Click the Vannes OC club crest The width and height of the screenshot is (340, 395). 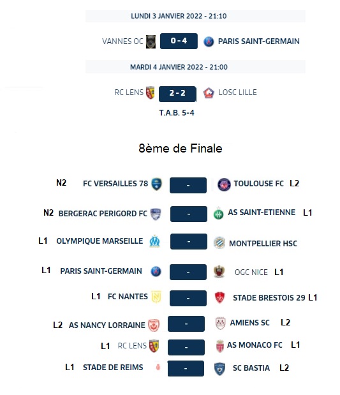pyautogui.click(x=151, y=41)
